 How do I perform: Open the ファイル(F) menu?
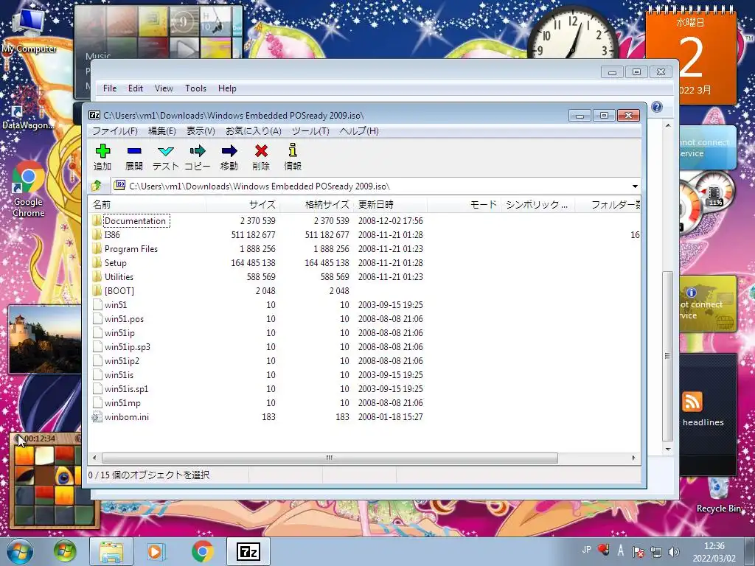pyautogui.click(x=115, y=131)
